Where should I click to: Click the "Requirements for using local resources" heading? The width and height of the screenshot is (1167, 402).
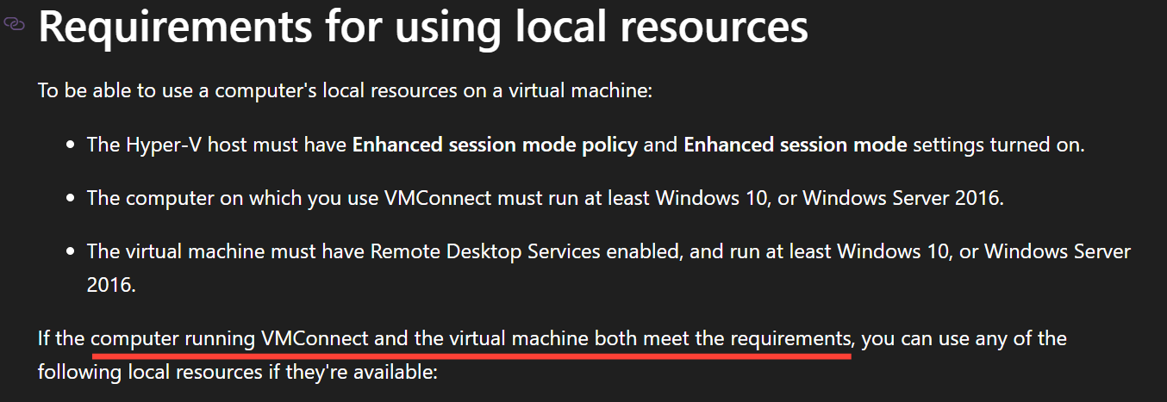click(422, 27)
